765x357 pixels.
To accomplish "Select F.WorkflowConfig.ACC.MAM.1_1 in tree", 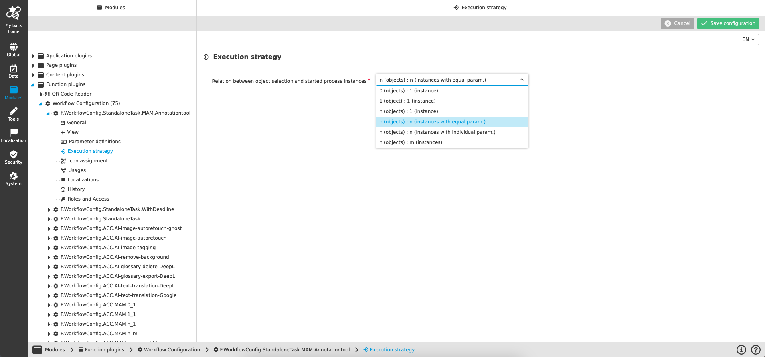I will point(98,314).
